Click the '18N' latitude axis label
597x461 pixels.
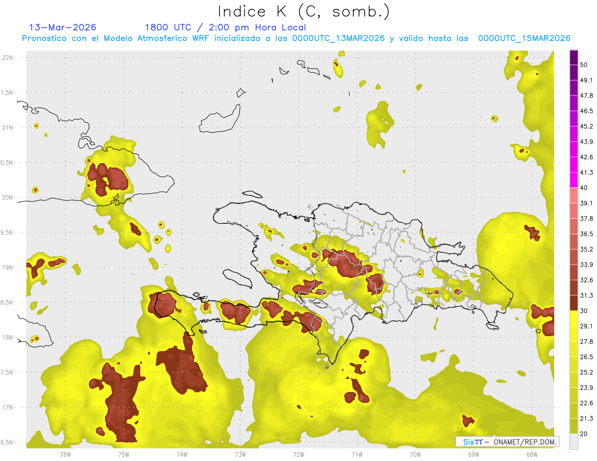tap(8, 337)
